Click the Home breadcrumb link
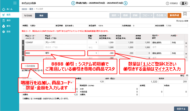Screen dimensions: 190x111 tap(24, 9)
